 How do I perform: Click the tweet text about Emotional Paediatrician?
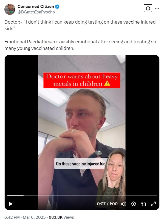tap(80, 45)
